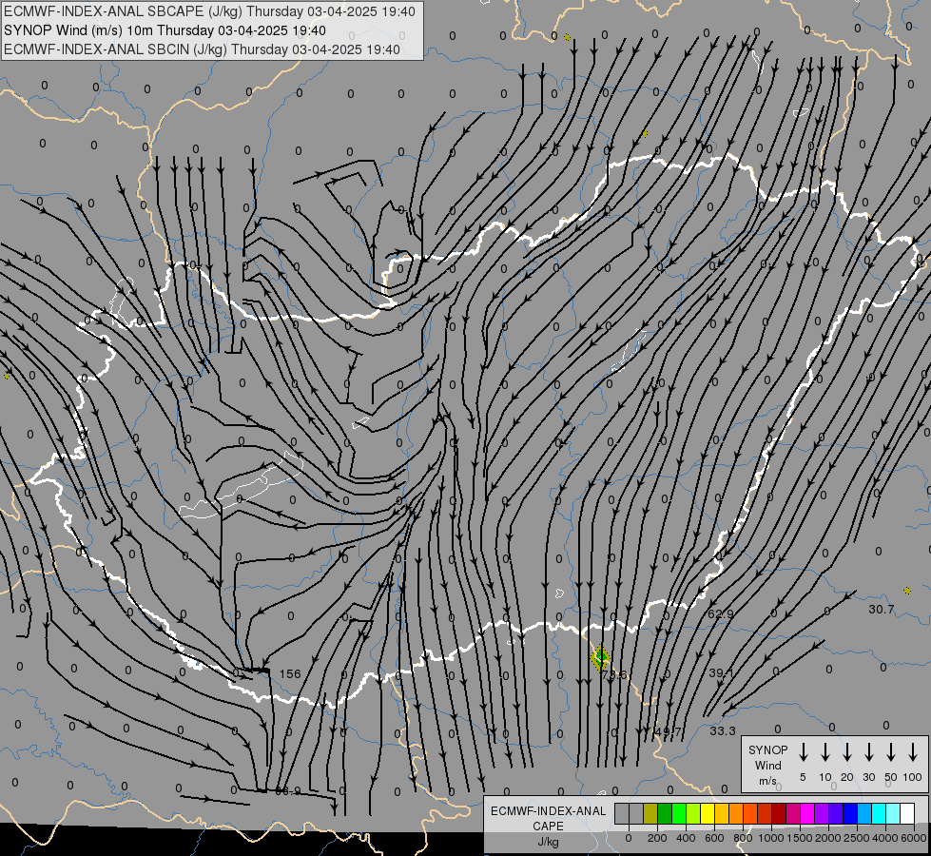
Task: Pick the dark blue CAPE legend swatch
Action: click(x=849, y=813)
